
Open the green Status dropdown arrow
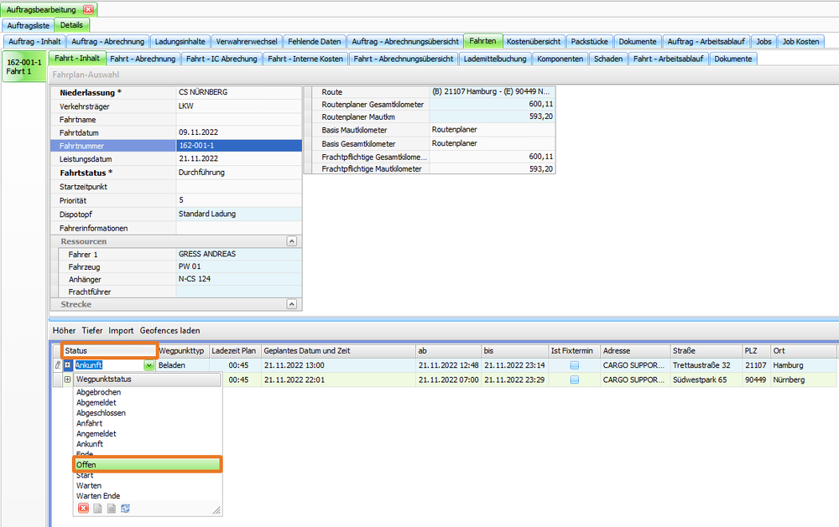tap(149, 365)
